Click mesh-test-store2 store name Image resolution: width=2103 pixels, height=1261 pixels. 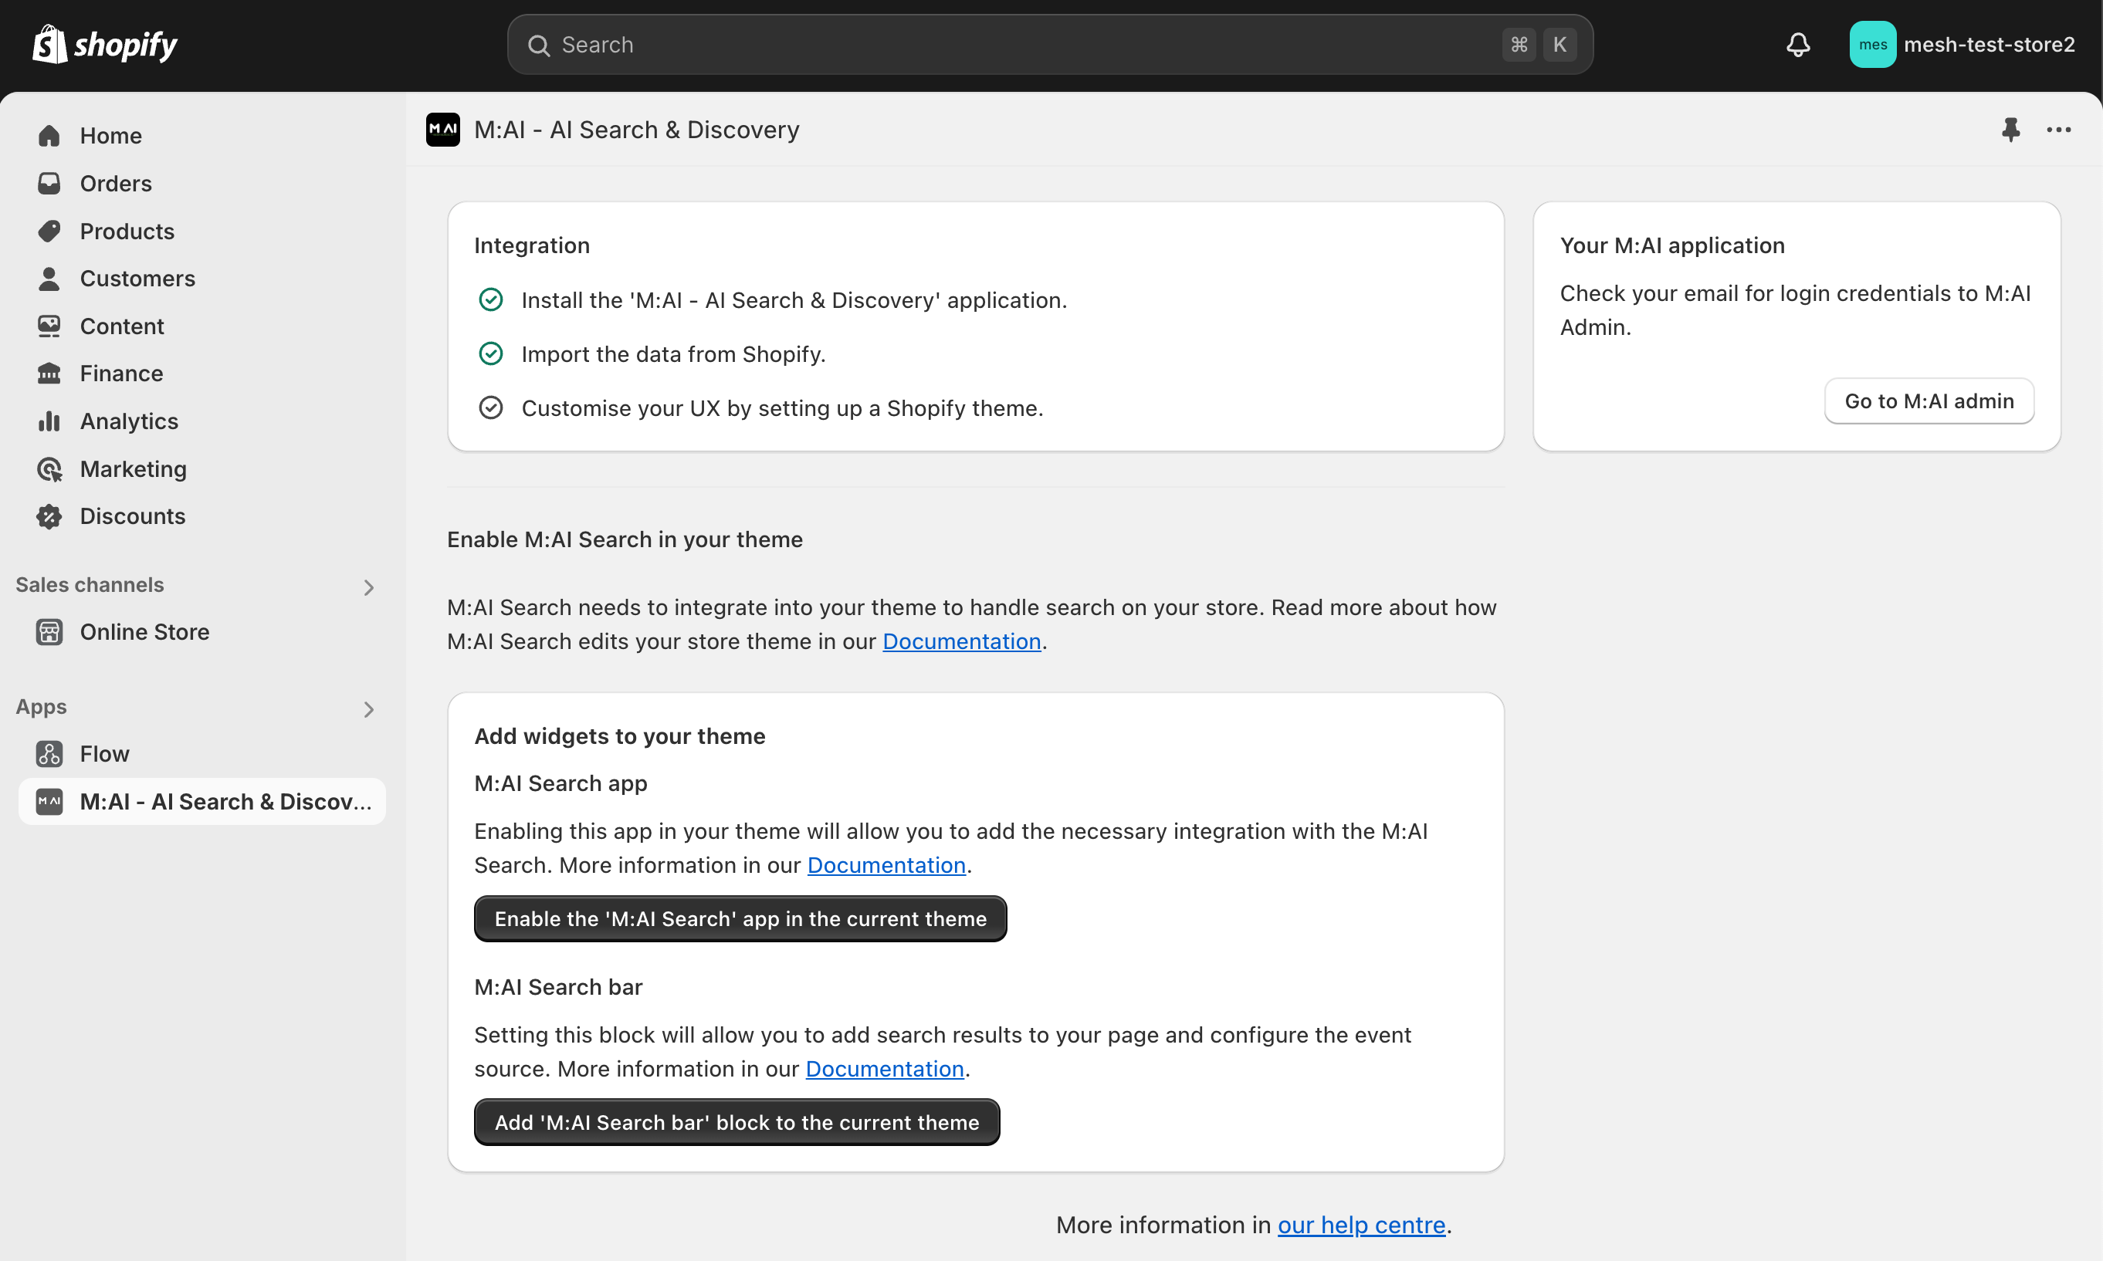click(x=1989, y=45)
